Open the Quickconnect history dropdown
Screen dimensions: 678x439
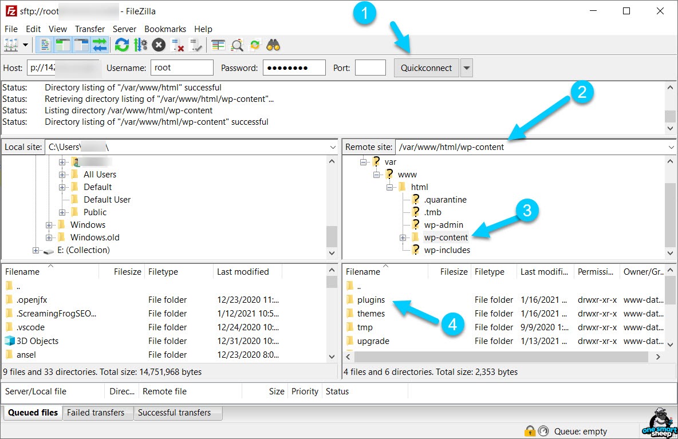(x=467, y=68)
